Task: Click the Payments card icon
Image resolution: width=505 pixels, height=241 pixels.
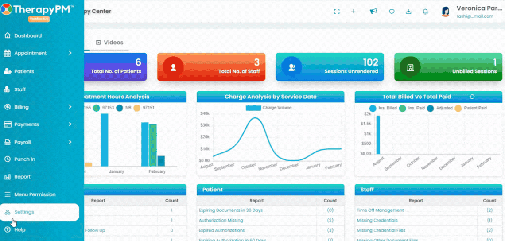Action: [8, 124]
